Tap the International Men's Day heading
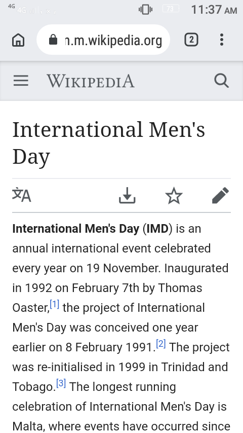The height and width of the screenshot is (433, 243). point(109,143)
